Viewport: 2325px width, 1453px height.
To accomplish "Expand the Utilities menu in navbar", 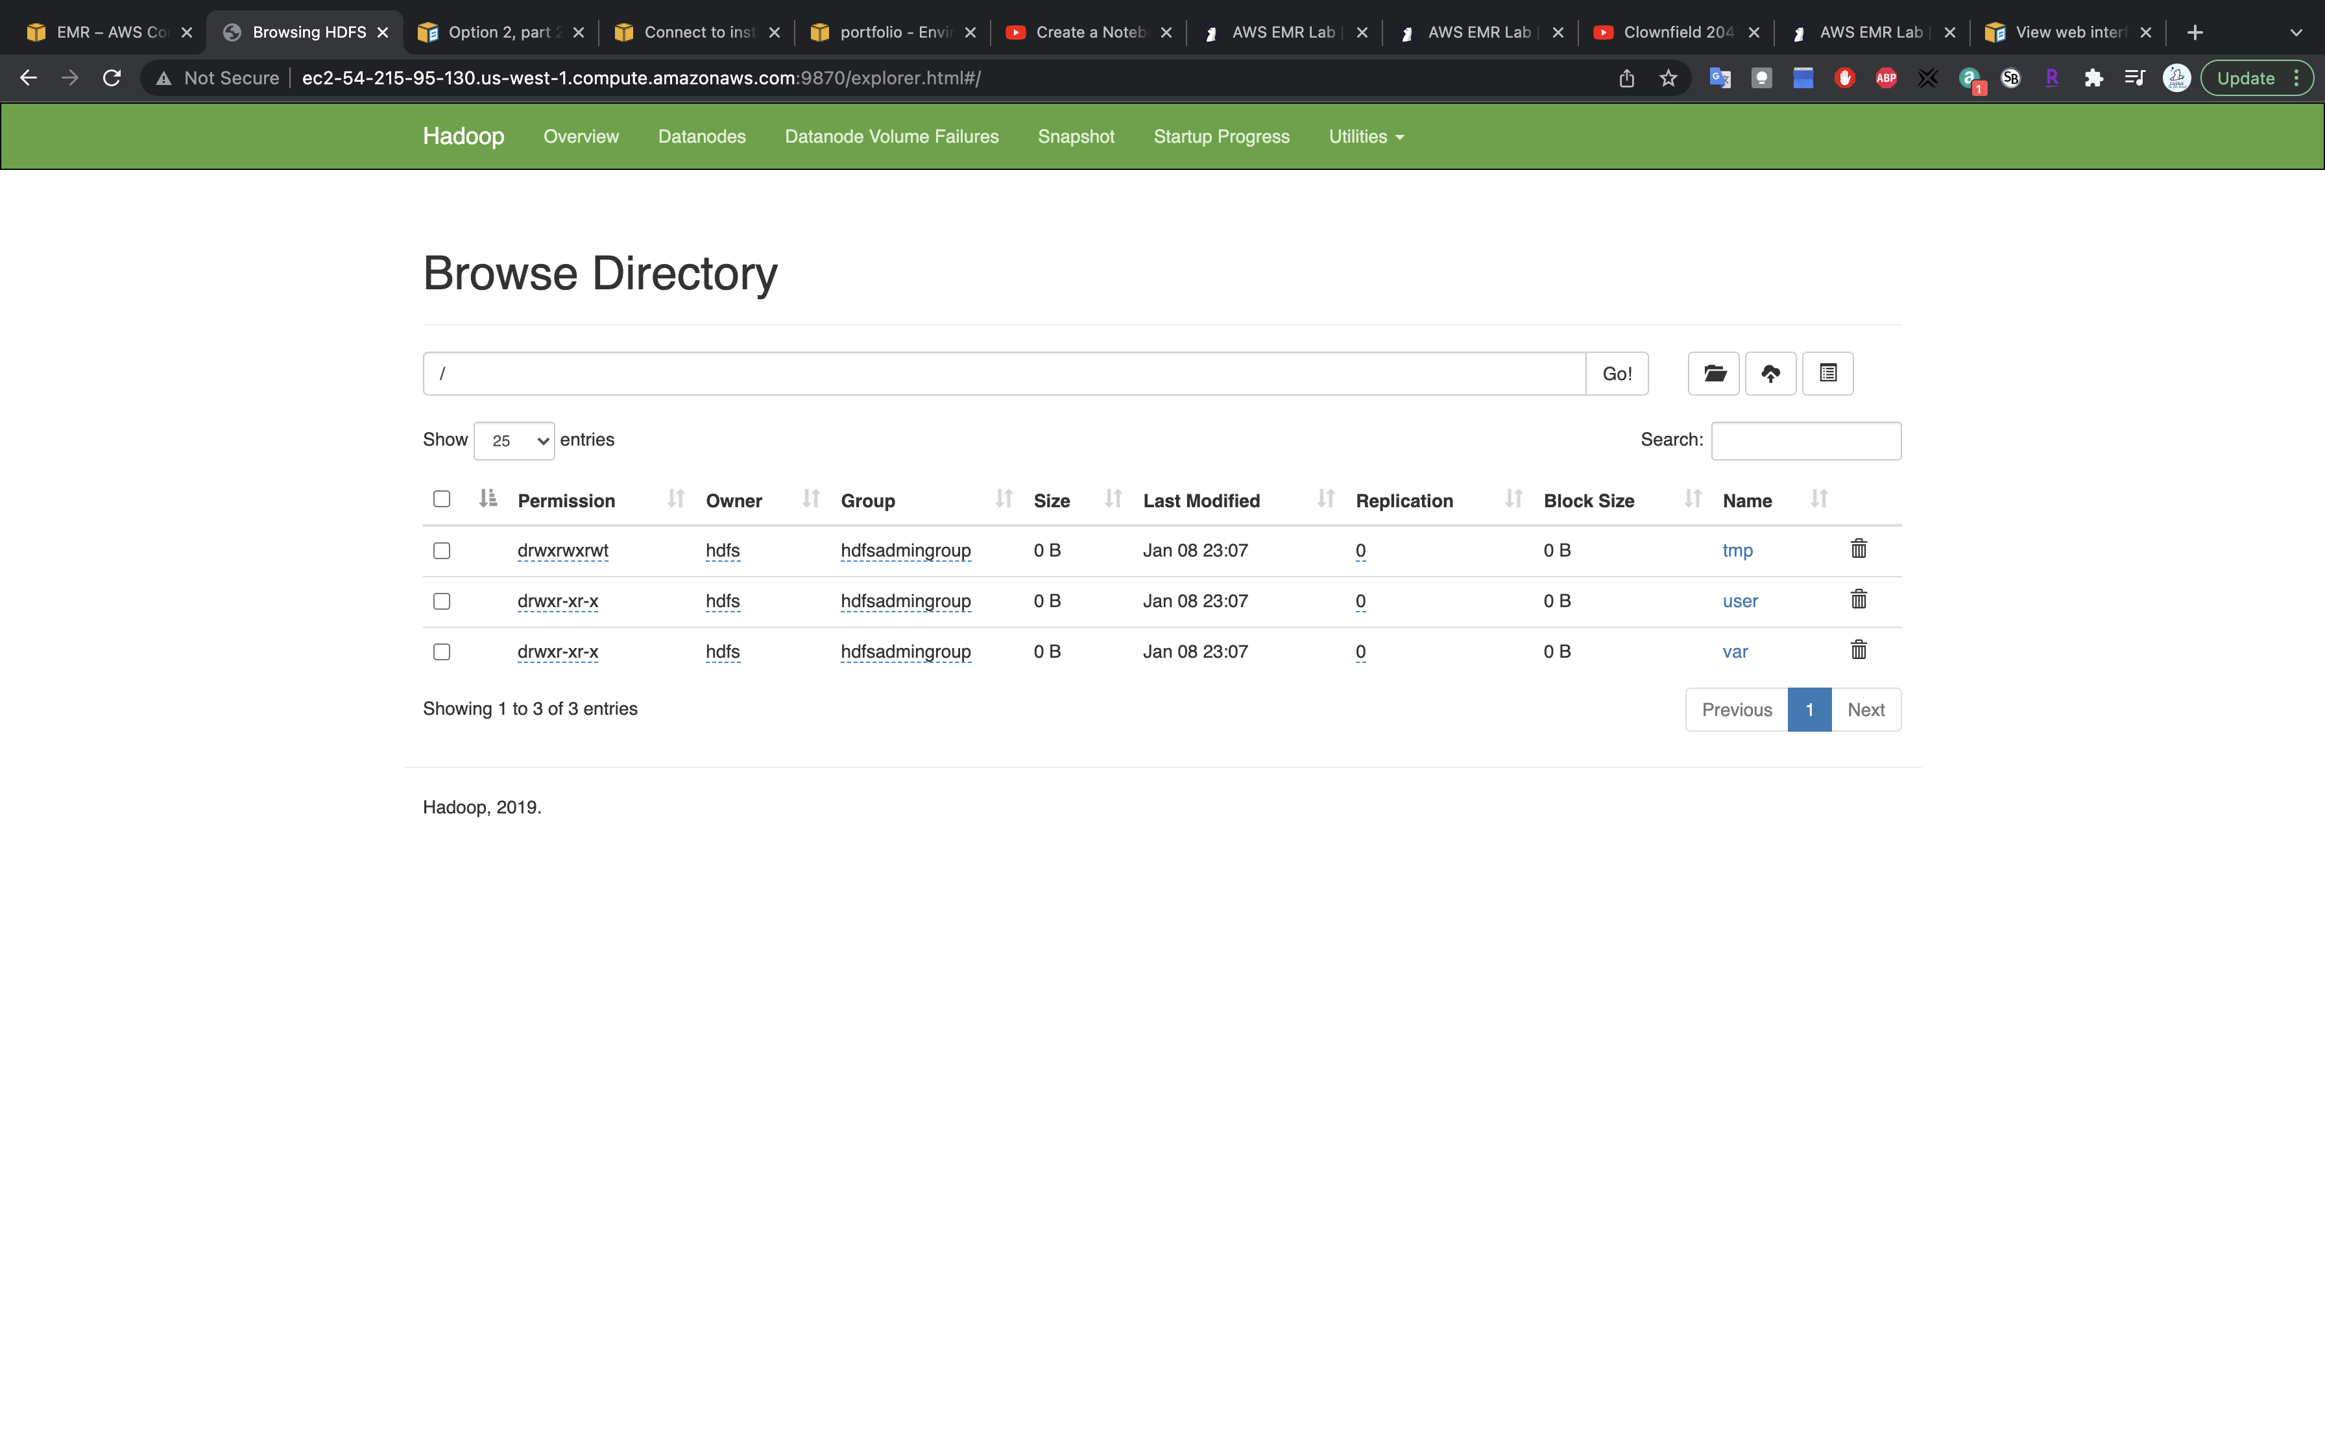I will pos(1365,136).
